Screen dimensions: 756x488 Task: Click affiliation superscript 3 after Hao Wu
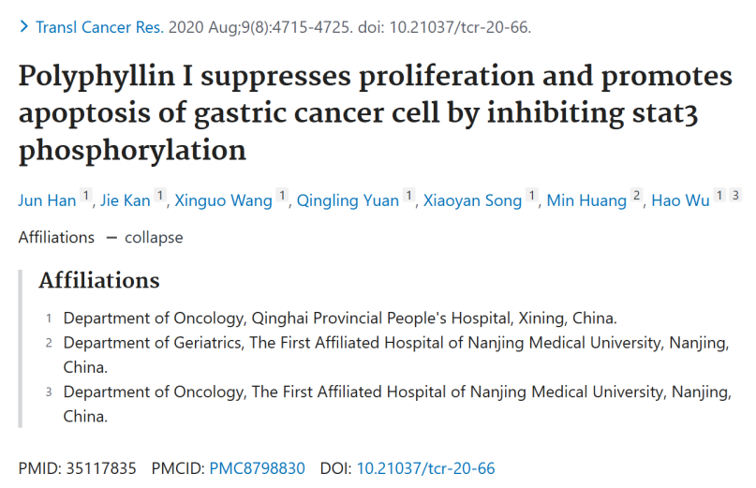click(x=735, y=196)
